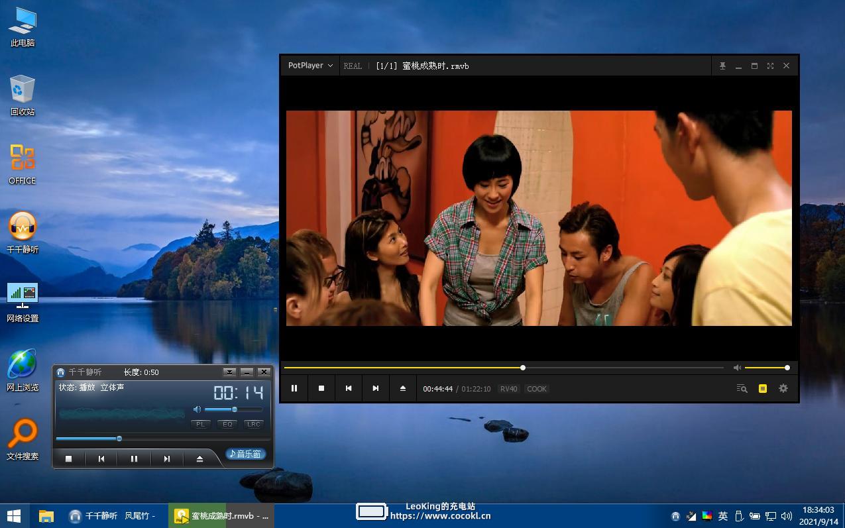Viewport: 845px width, 528px height.
Task: Click the arrows resize tray icon
Action: [x=691, y=516]
